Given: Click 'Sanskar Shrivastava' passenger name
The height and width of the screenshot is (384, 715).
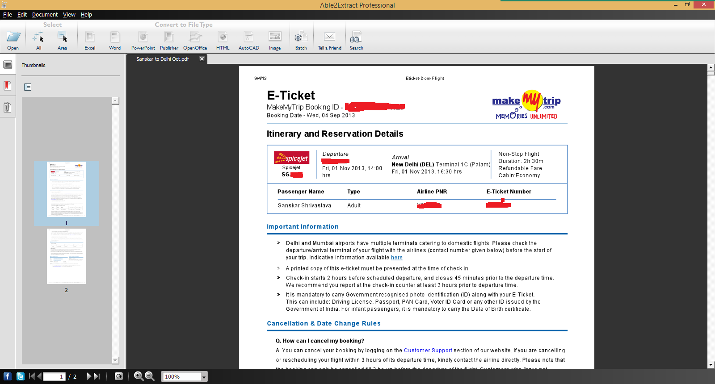Looking at the screenshot, I should tap(304, 205).
